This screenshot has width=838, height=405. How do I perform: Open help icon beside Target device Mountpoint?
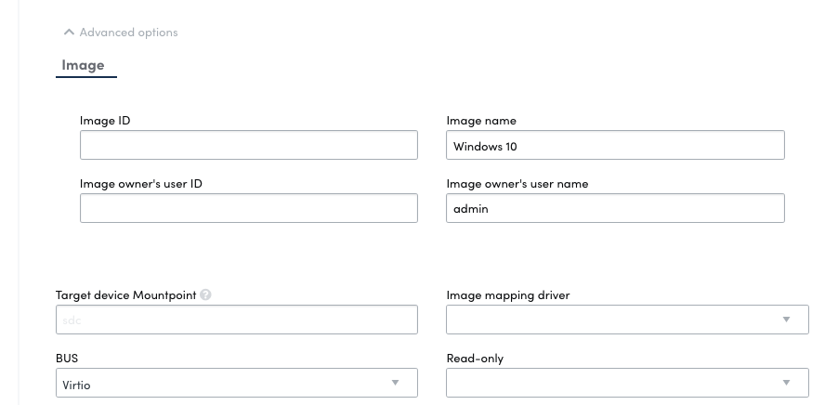tap(205, 295)
